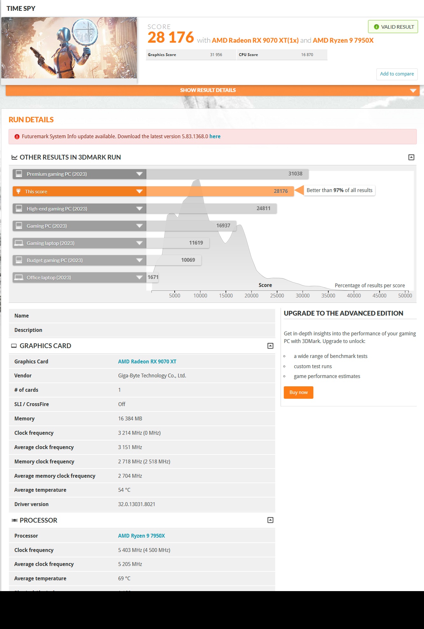Click the graphics memory value 16 384 MB
The width and height of the screenshot is (424, 629).
coord(130,418)
